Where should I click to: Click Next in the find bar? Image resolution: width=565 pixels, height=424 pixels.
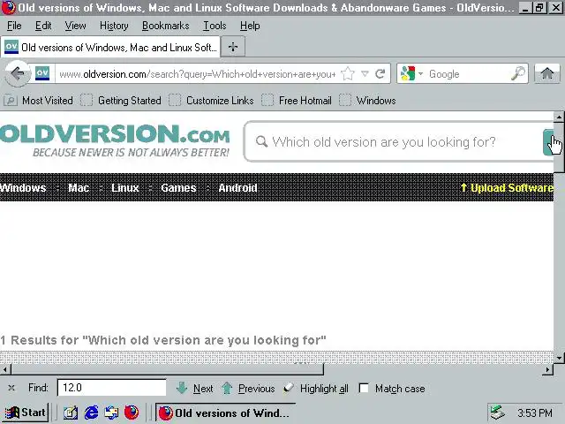coord(194,389)
